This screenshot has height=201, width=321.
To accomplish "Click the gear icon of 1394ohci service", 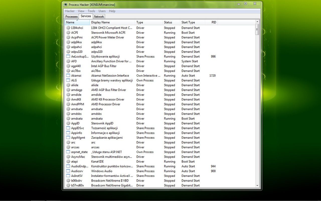I will click(68, 28).
